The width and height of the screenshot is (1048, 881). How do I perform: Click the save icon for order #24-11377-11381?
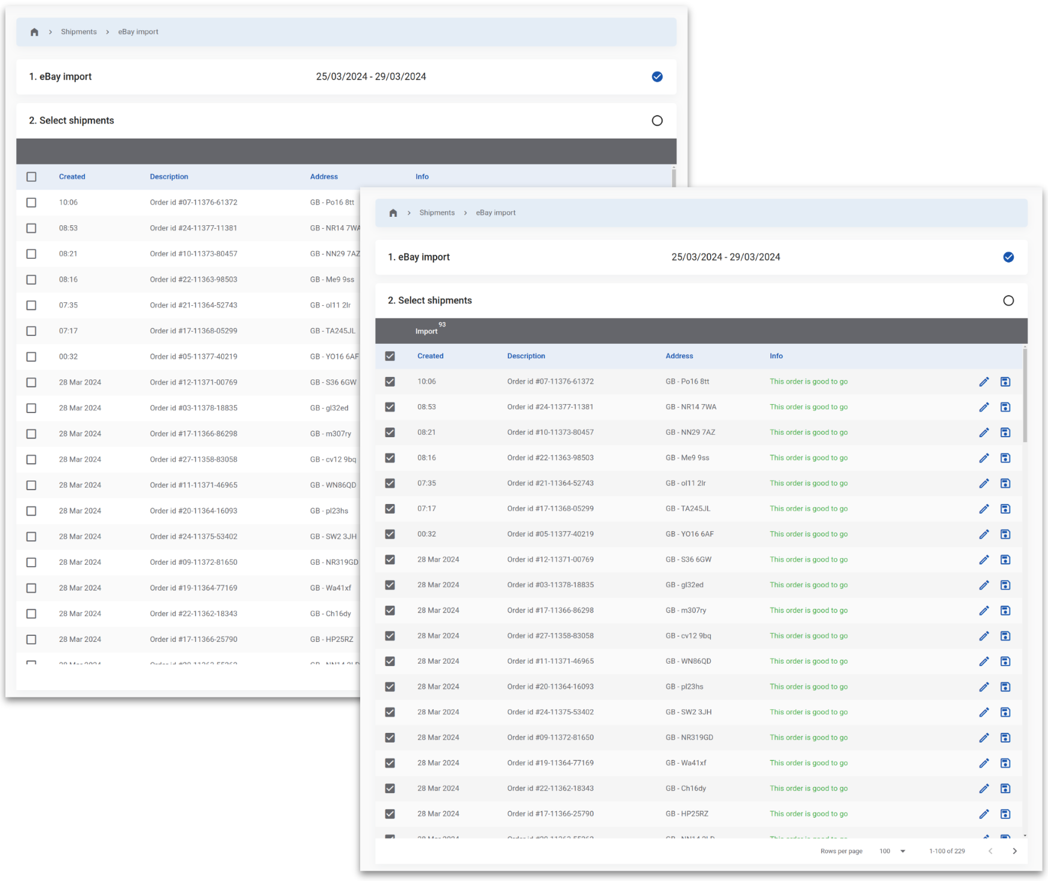coord(1005,407)
